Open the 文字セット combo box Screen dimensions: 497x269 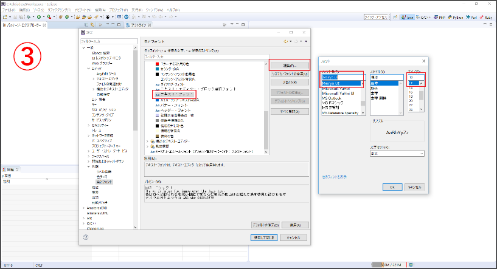397,154
